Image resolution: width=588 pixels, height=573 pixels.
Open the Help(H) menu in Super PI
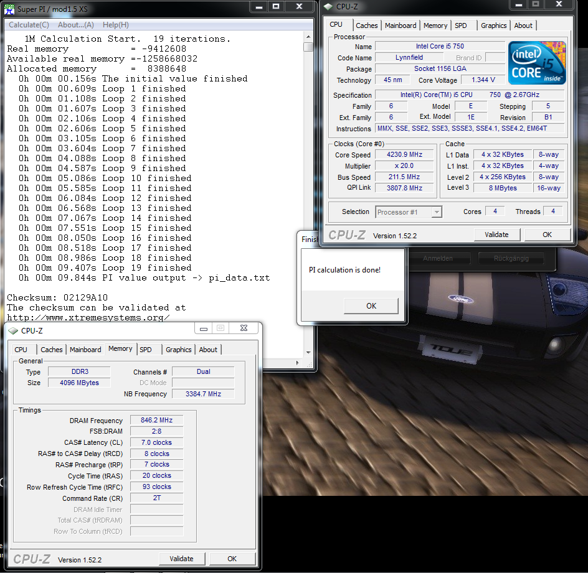pyautogui.click(x=116, y=25)
